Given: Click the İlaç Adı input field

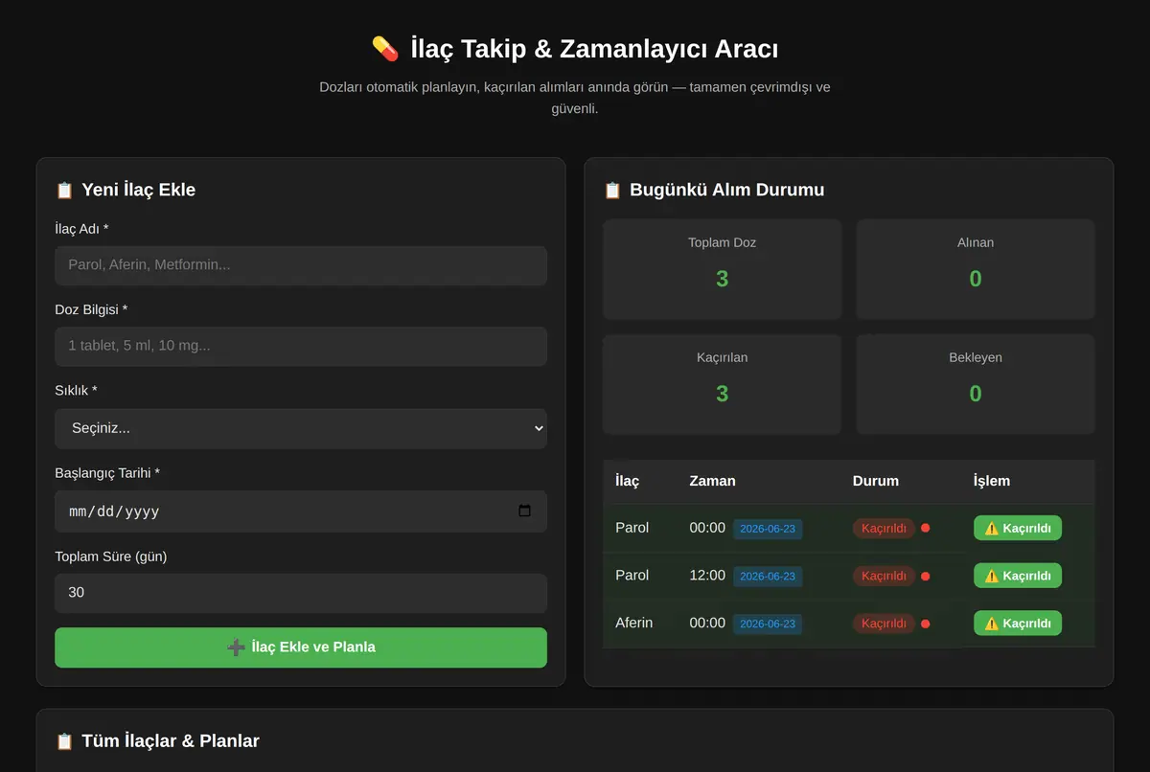Looking at the screenshot, I should [301, 265].
